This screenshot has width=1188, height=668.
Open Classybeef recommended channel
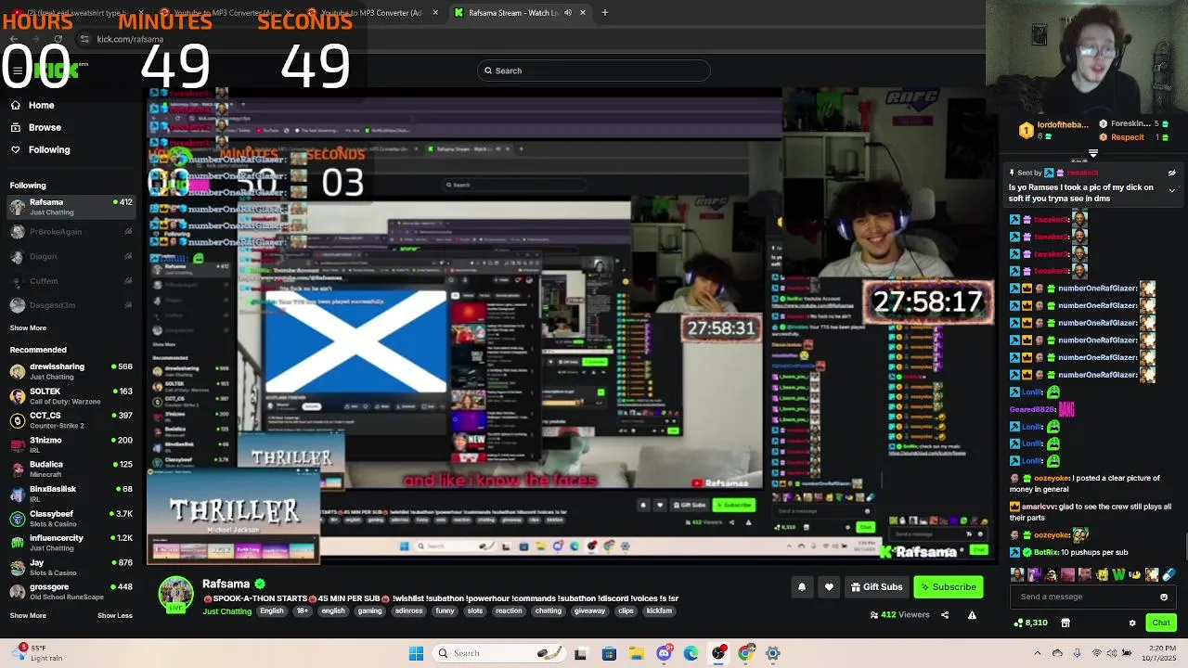pyautogui.click(x=70, y=518)
